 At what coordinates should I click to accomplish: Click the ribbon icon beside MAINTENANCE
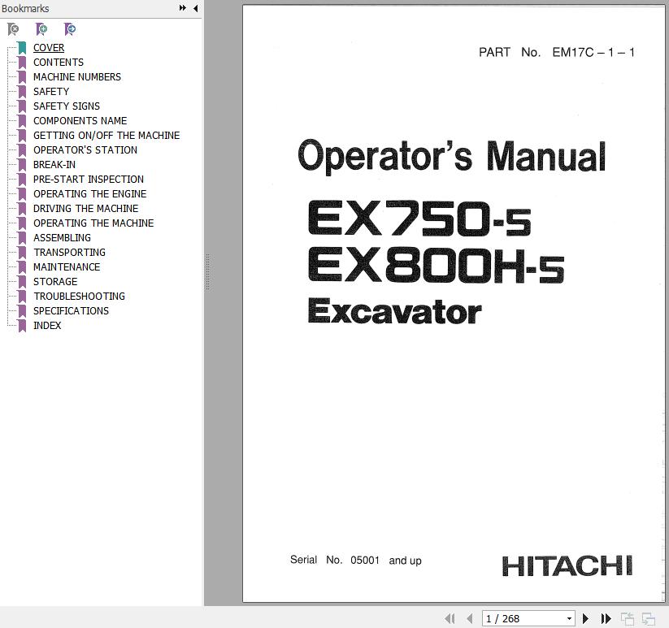22,267
